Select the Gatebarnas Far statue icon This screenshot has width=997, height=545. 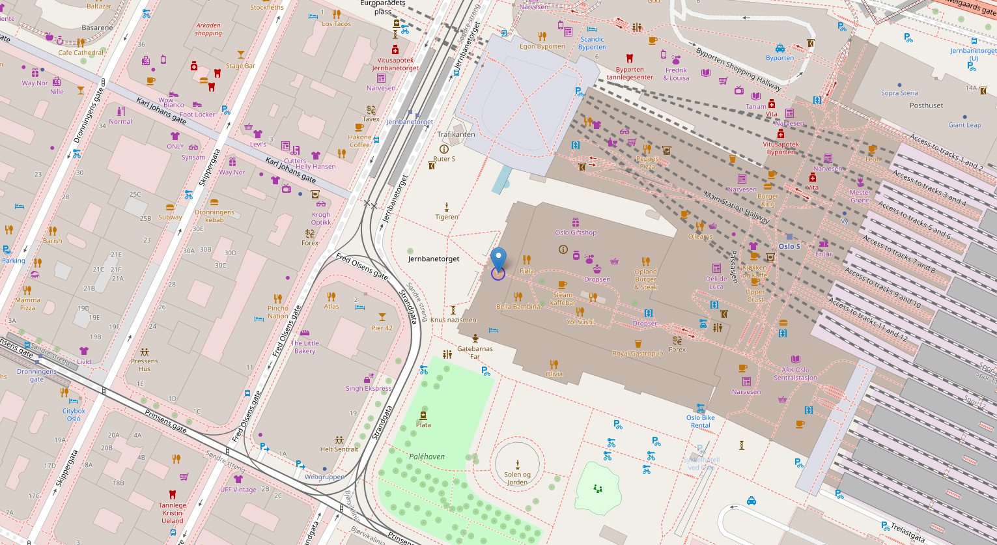[x=475, y=339]
